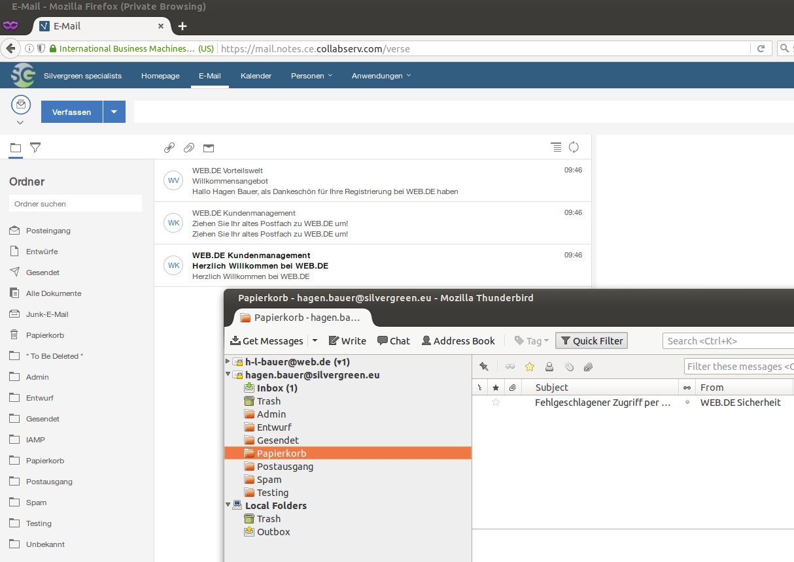Toggle the attachment filter paperclip in Thunderbird
The height and width of the screenshot is (562, 794).
point(588,367)
